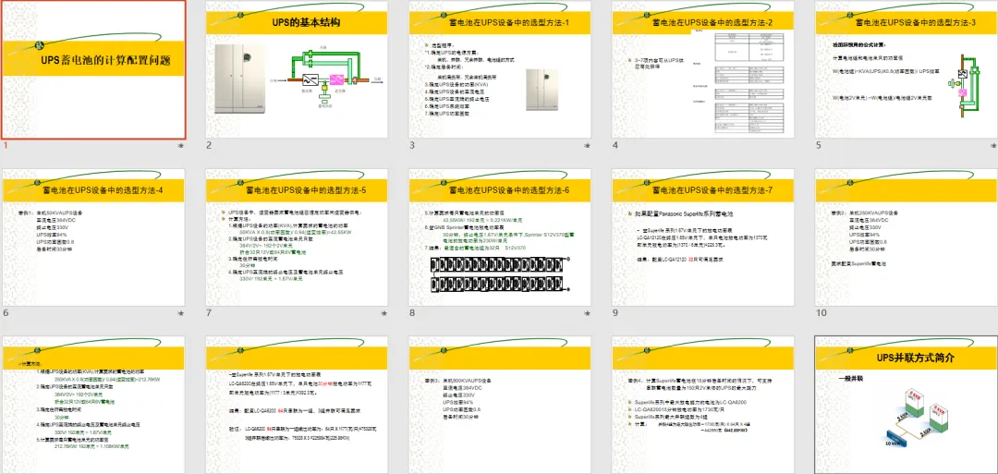Select the slide thumbnail UPS并联方式简介

coord(907,406)
